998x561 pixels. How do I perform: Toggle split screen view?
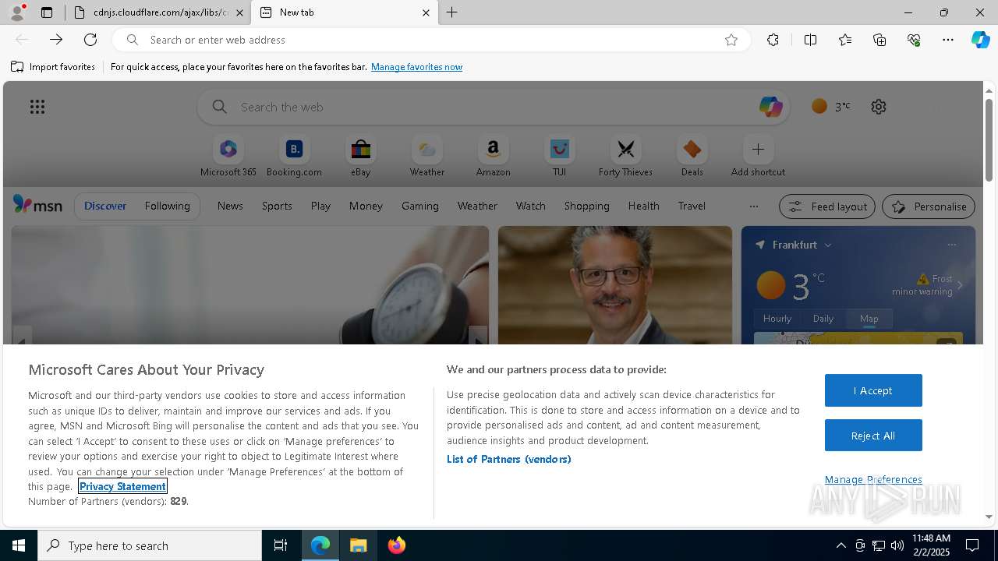pyautogui.click(x=810, y=40)
